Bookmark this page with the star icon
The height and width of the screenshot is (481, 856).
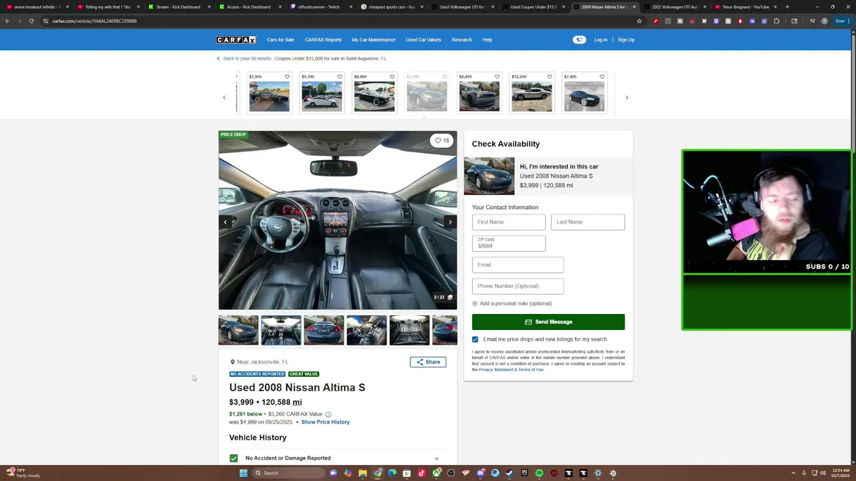click(x=639, y=21)
